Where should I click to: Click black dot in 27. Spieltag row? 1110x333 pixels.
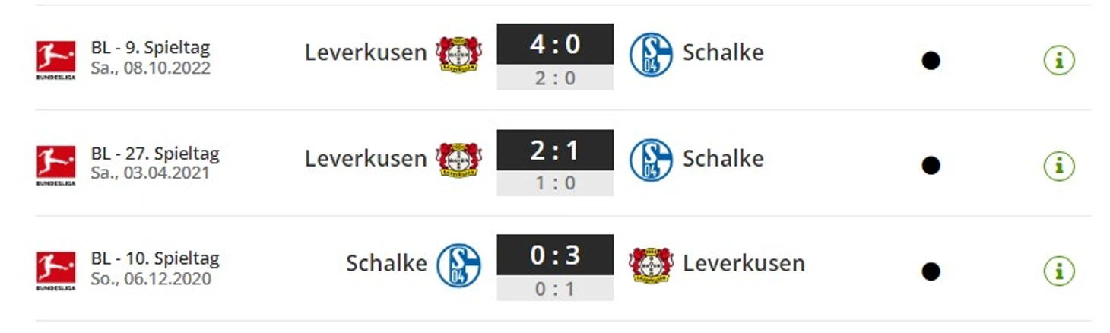point(931,166)
